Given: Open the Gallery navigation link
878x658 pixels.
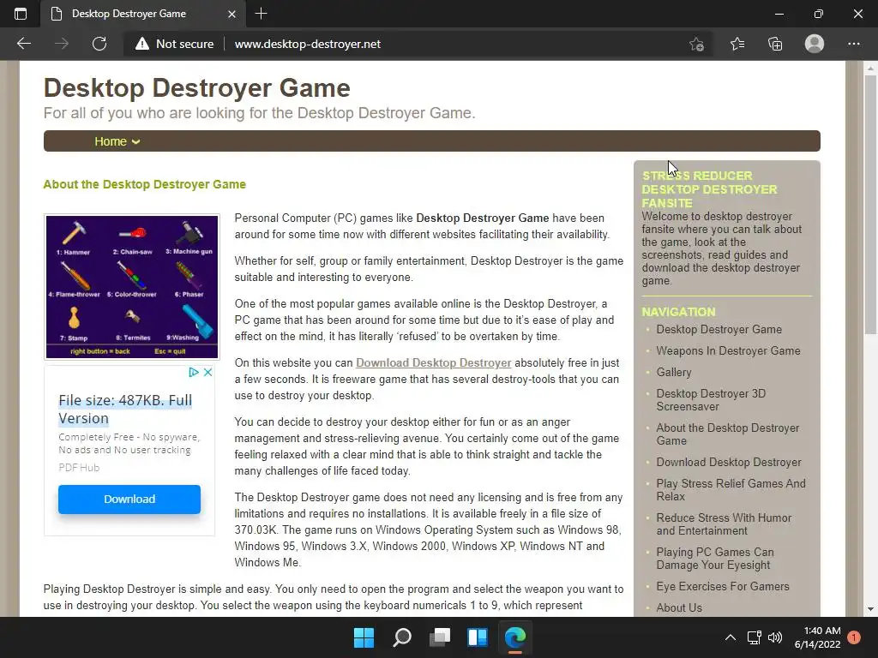Looking at the screenshot, I should click(674, 372).
